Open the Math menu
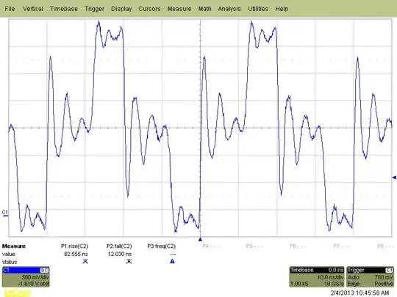 click(x=204, y=9)
